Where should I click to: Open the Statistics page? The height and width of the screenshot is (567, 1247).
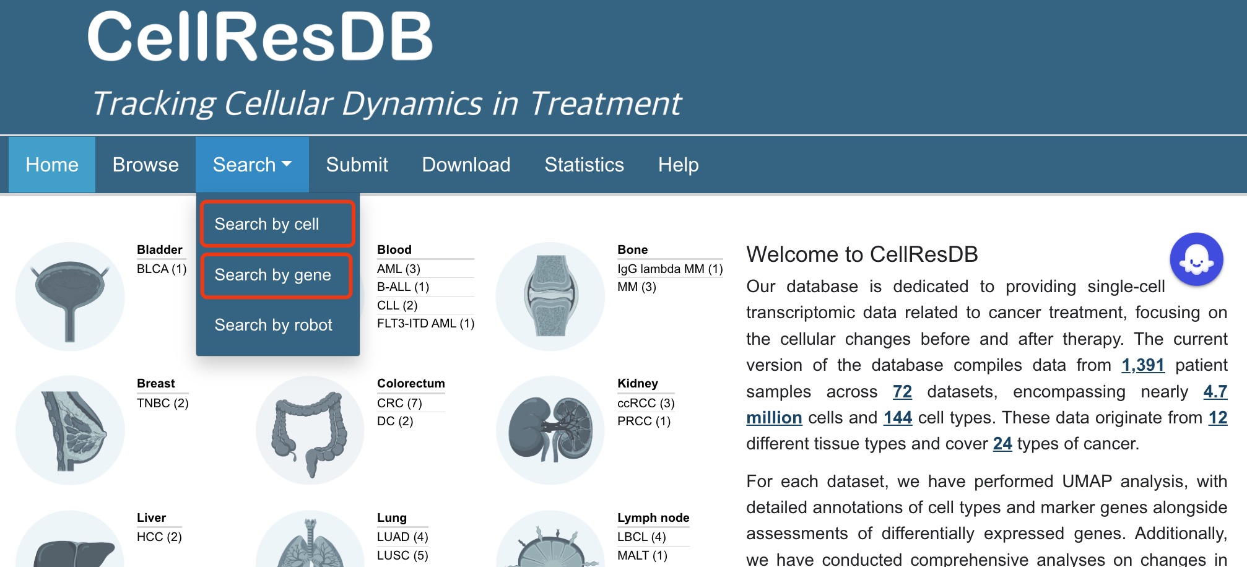coord(584,165)
